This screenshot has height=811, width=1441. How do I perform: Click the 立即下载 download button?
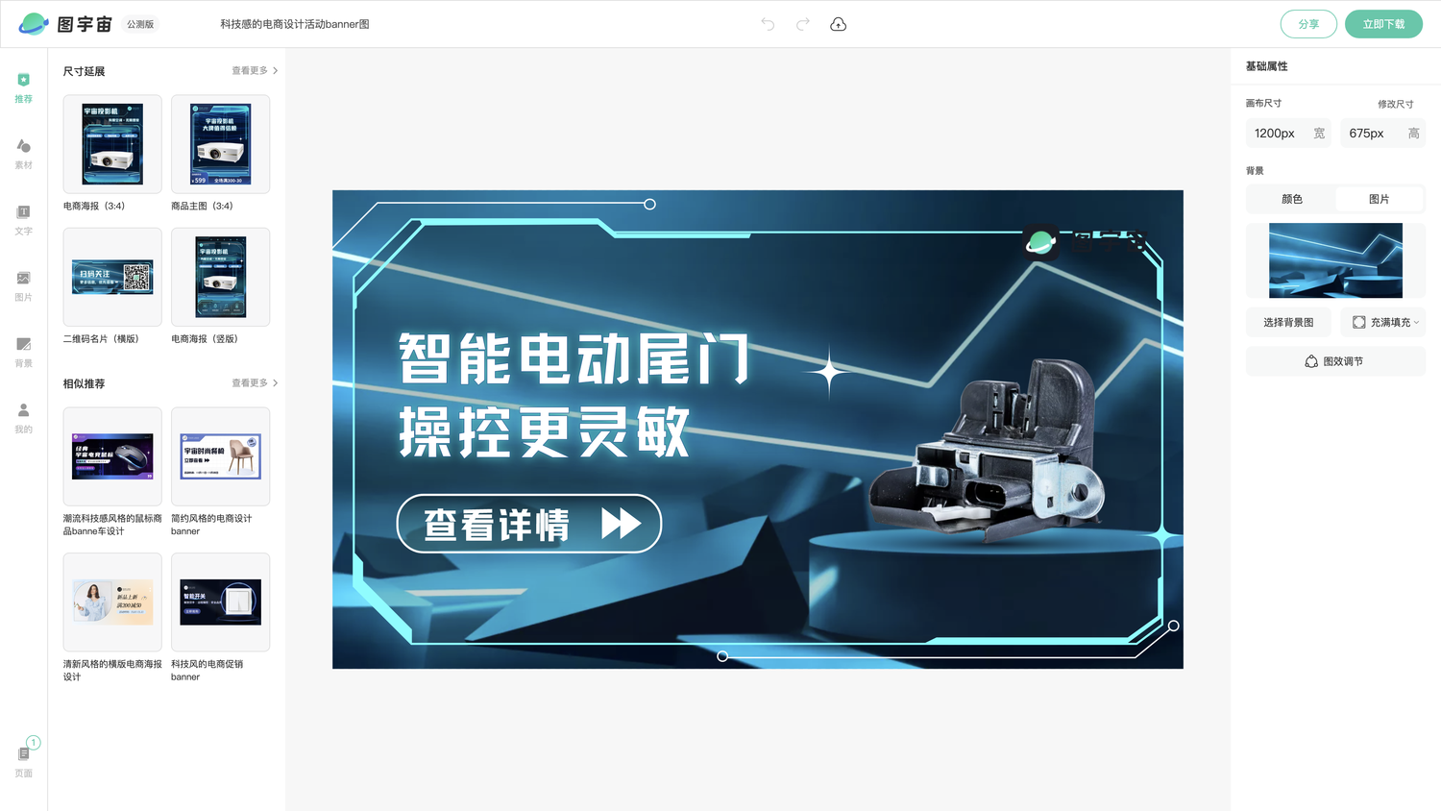pos(1383,24)
